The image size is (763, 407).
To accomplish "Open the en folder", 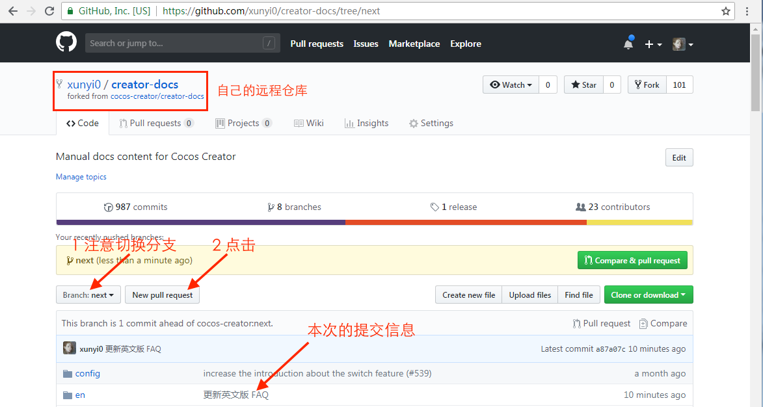I will click(x=80, y=395).
